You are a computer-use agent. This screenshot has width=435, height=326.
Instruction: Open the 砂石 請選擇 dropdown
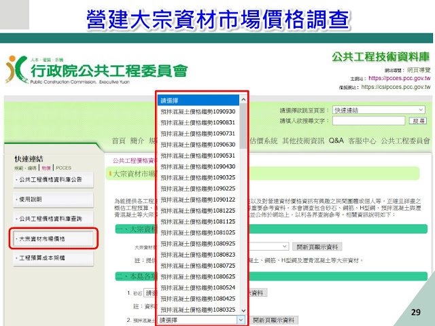click(150, 293)
